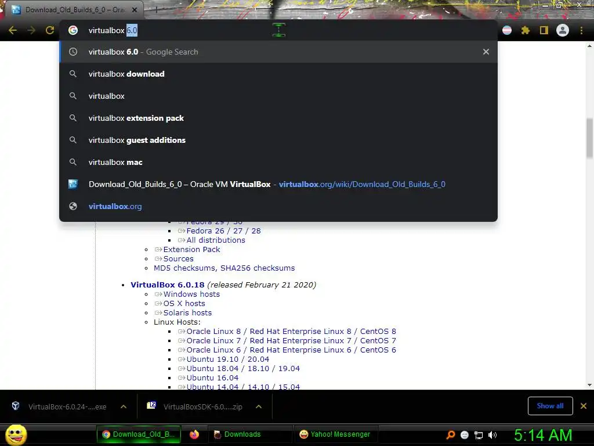Open the profile avatar icon
594x446 pixels.
coord(563,30)
